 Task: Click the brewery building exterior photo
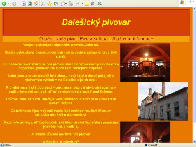point(163,102)
